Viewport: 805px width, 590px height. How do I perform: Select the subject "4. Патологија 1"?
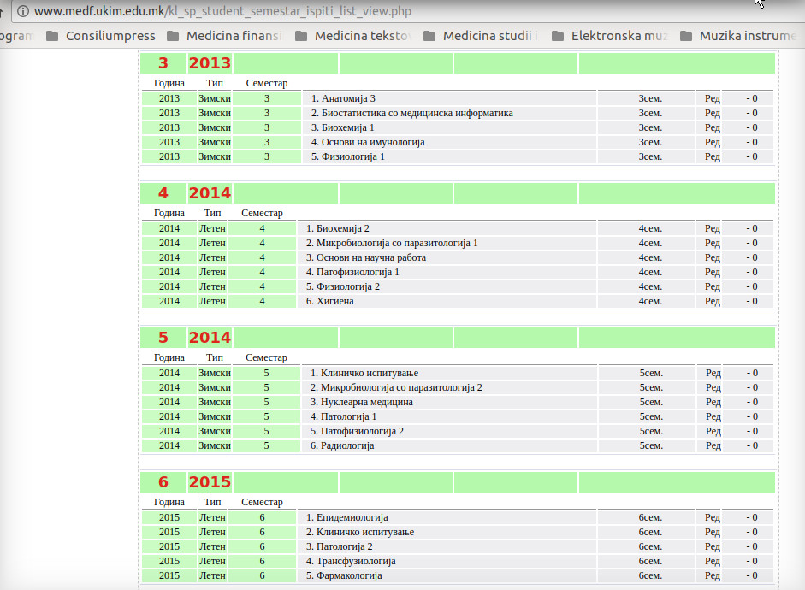click(x=343, y=416)
